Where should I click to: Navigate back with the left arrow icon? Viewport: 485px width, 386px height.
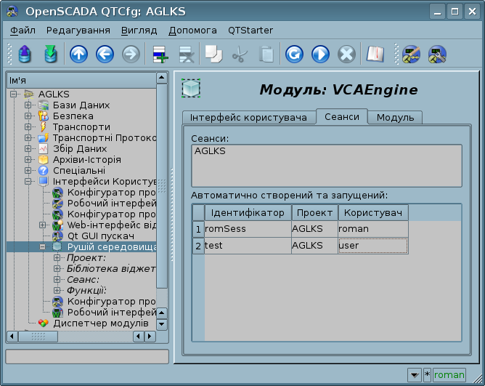pos(105,55)
